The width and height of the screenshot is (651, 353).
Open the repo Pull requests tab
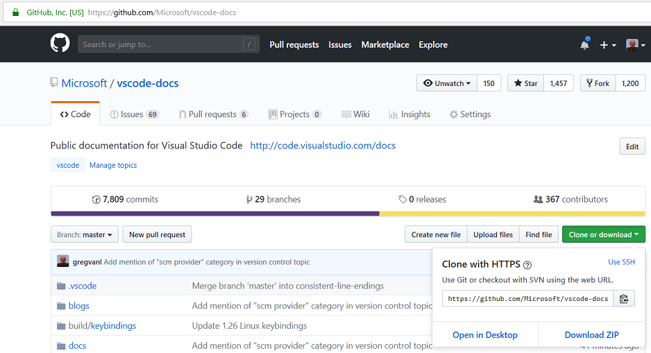tap(213, 114)
